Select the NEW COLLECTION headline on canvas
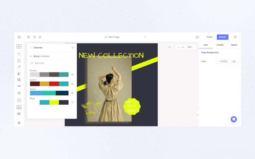255x159 pixels. (x=111, y=55)
